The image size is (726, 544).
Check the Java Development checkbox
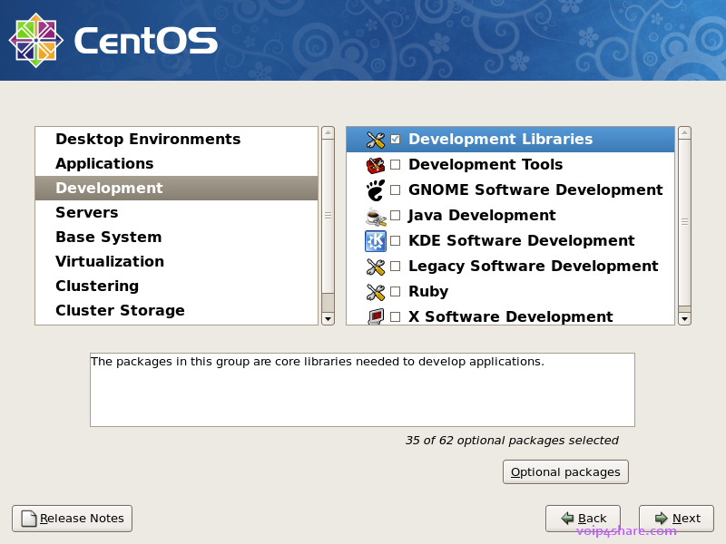pos(395,215)
